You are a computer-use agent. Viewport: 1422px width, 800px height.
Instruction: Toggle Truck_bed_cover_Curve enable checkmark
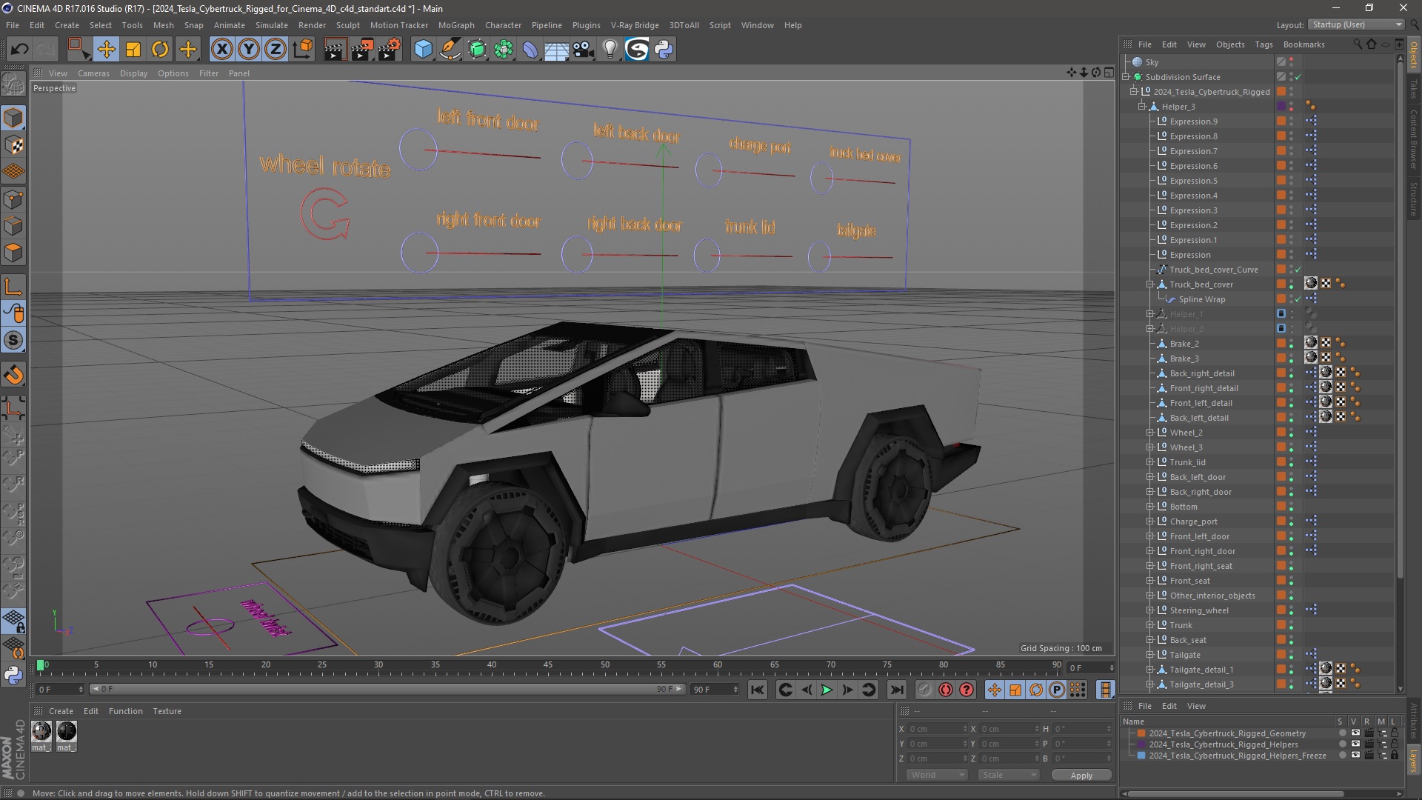1298,270
